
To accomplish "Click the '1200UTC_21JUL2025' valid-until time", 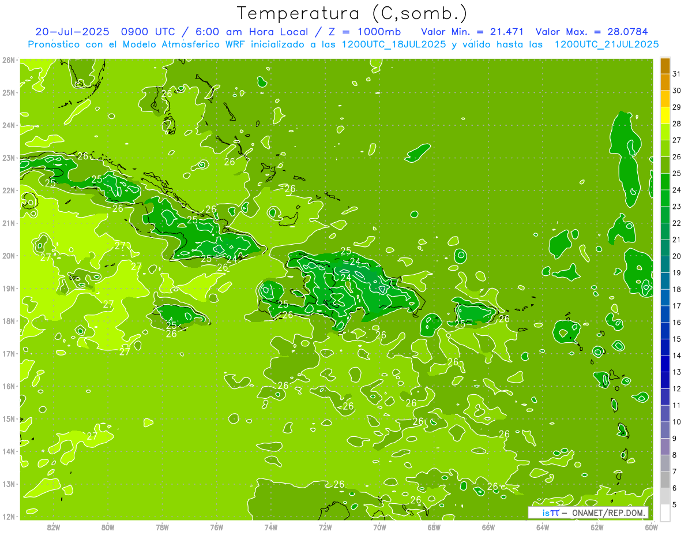I will pos(607,44).
